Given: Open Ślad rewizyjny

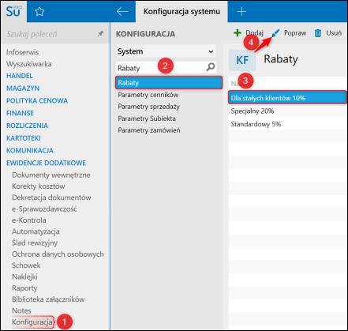Looking at the screenshot, I should (x=35, y=243).
